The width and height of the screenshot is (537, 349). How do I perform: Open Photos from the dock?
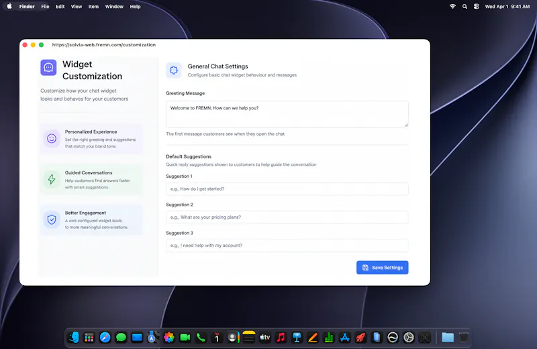[x=169, y=338]
